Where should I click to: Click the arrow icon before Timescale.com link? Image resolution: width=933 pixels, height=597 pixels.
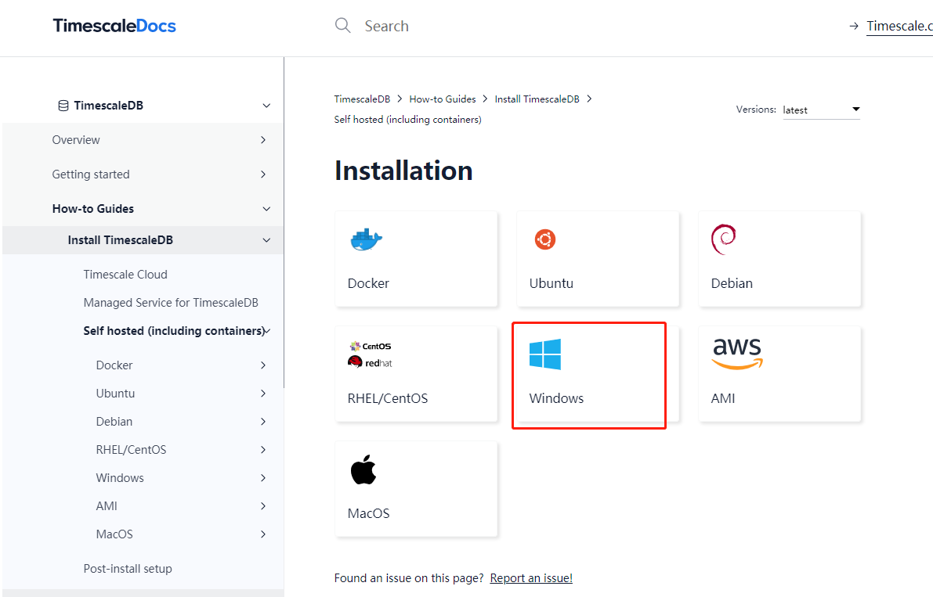854,26
